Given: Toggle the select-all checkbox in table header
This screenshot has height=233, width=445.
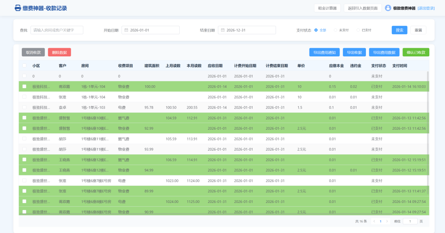Looking at the screenshot, I should click(24, 65).
